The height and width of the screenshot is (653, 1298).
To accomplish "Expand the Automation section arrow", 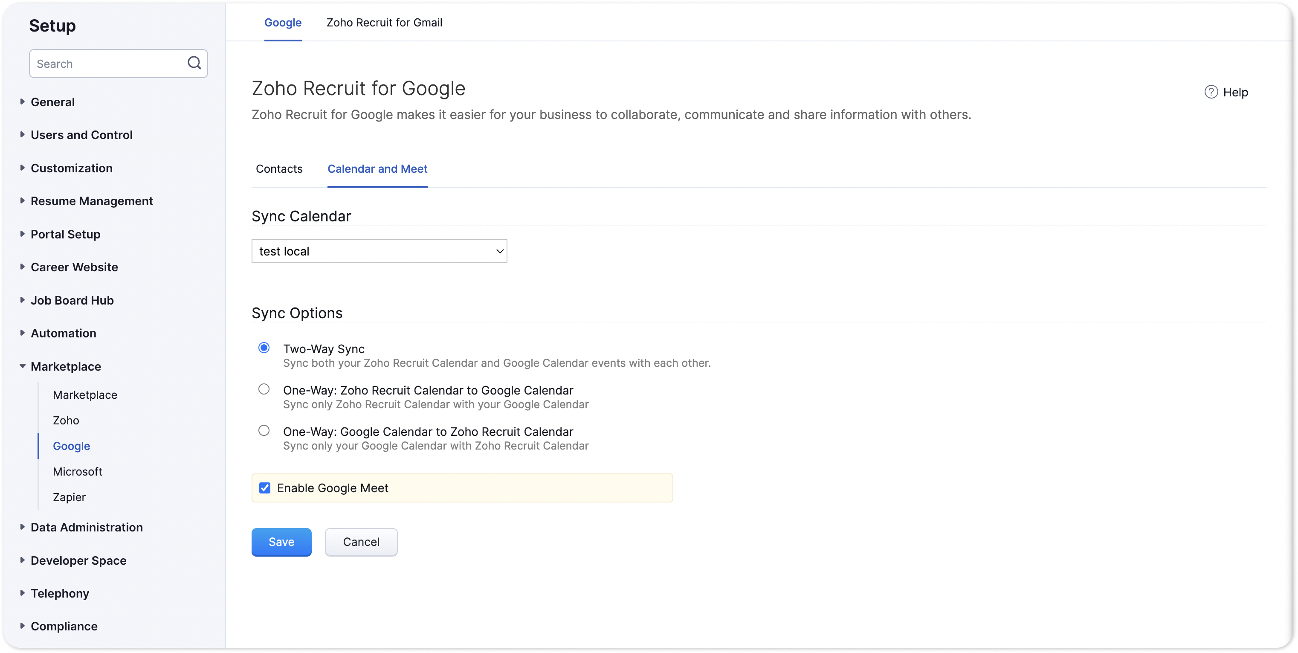I will (22, 333).
